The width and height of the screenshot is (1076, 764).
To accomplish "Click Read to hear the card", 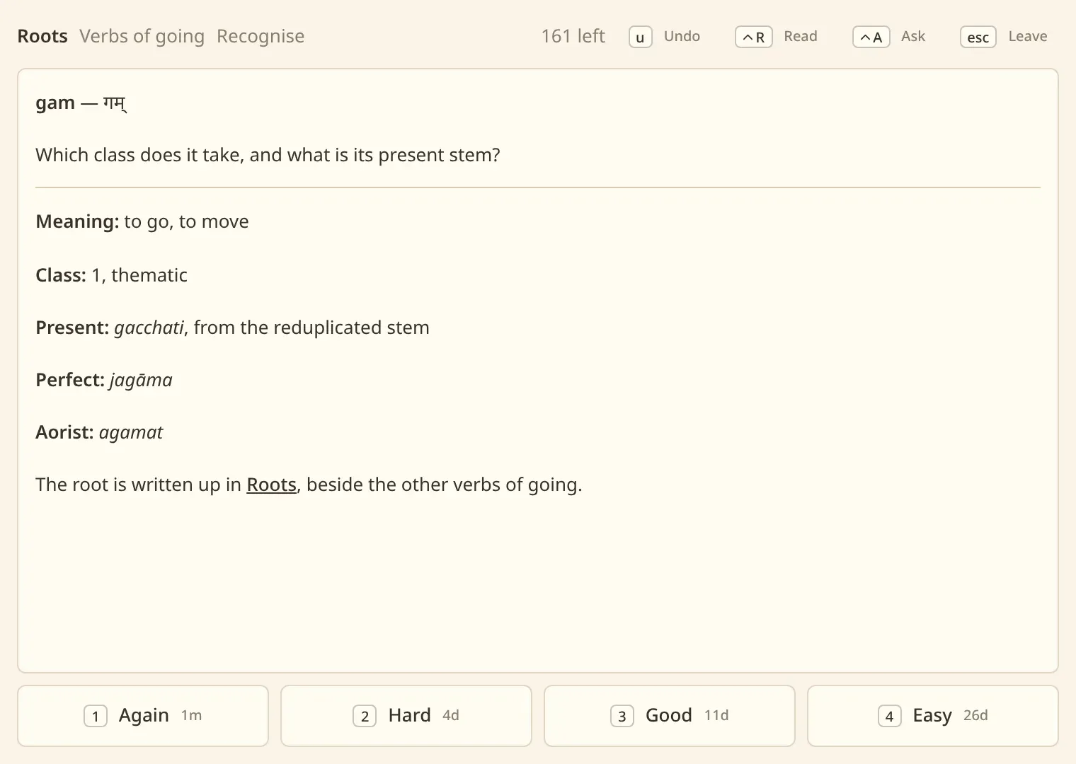I will pyautogui.click(x=801, y=36).
